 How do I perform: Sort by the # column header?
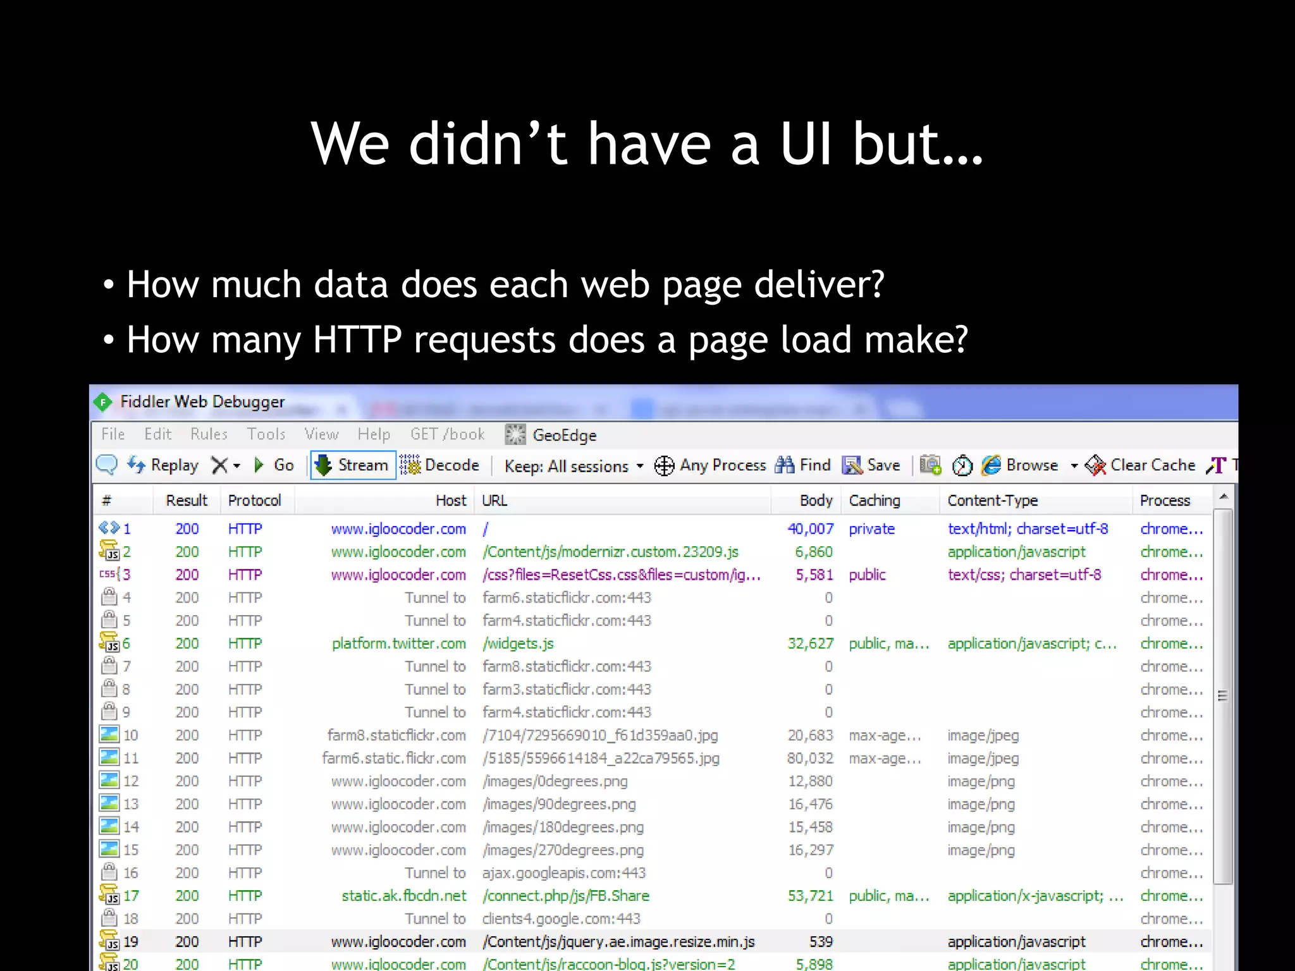point(123,501)
